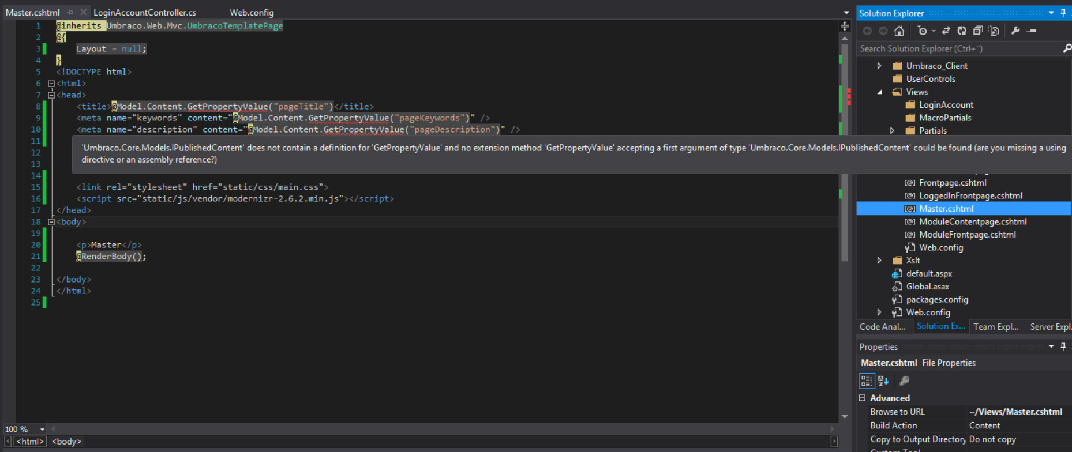Click <body> breadcrumb in tag navigator
This screenshot has height=452, width=1072.
coord(66,442)
